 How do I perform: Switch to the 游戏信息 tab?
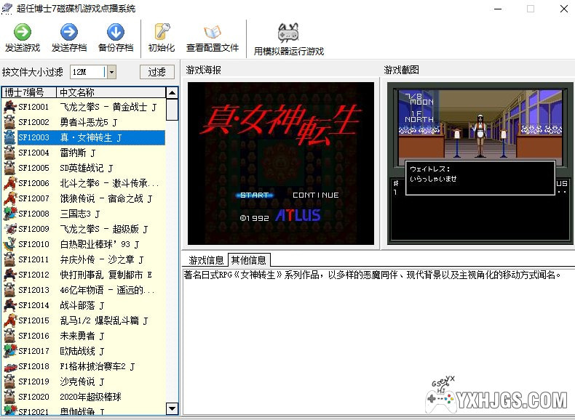pyautogui.click(x=206, y=260)
